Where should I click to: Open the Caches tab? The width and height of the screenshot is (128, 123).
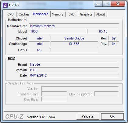click(x=24, y=14)
